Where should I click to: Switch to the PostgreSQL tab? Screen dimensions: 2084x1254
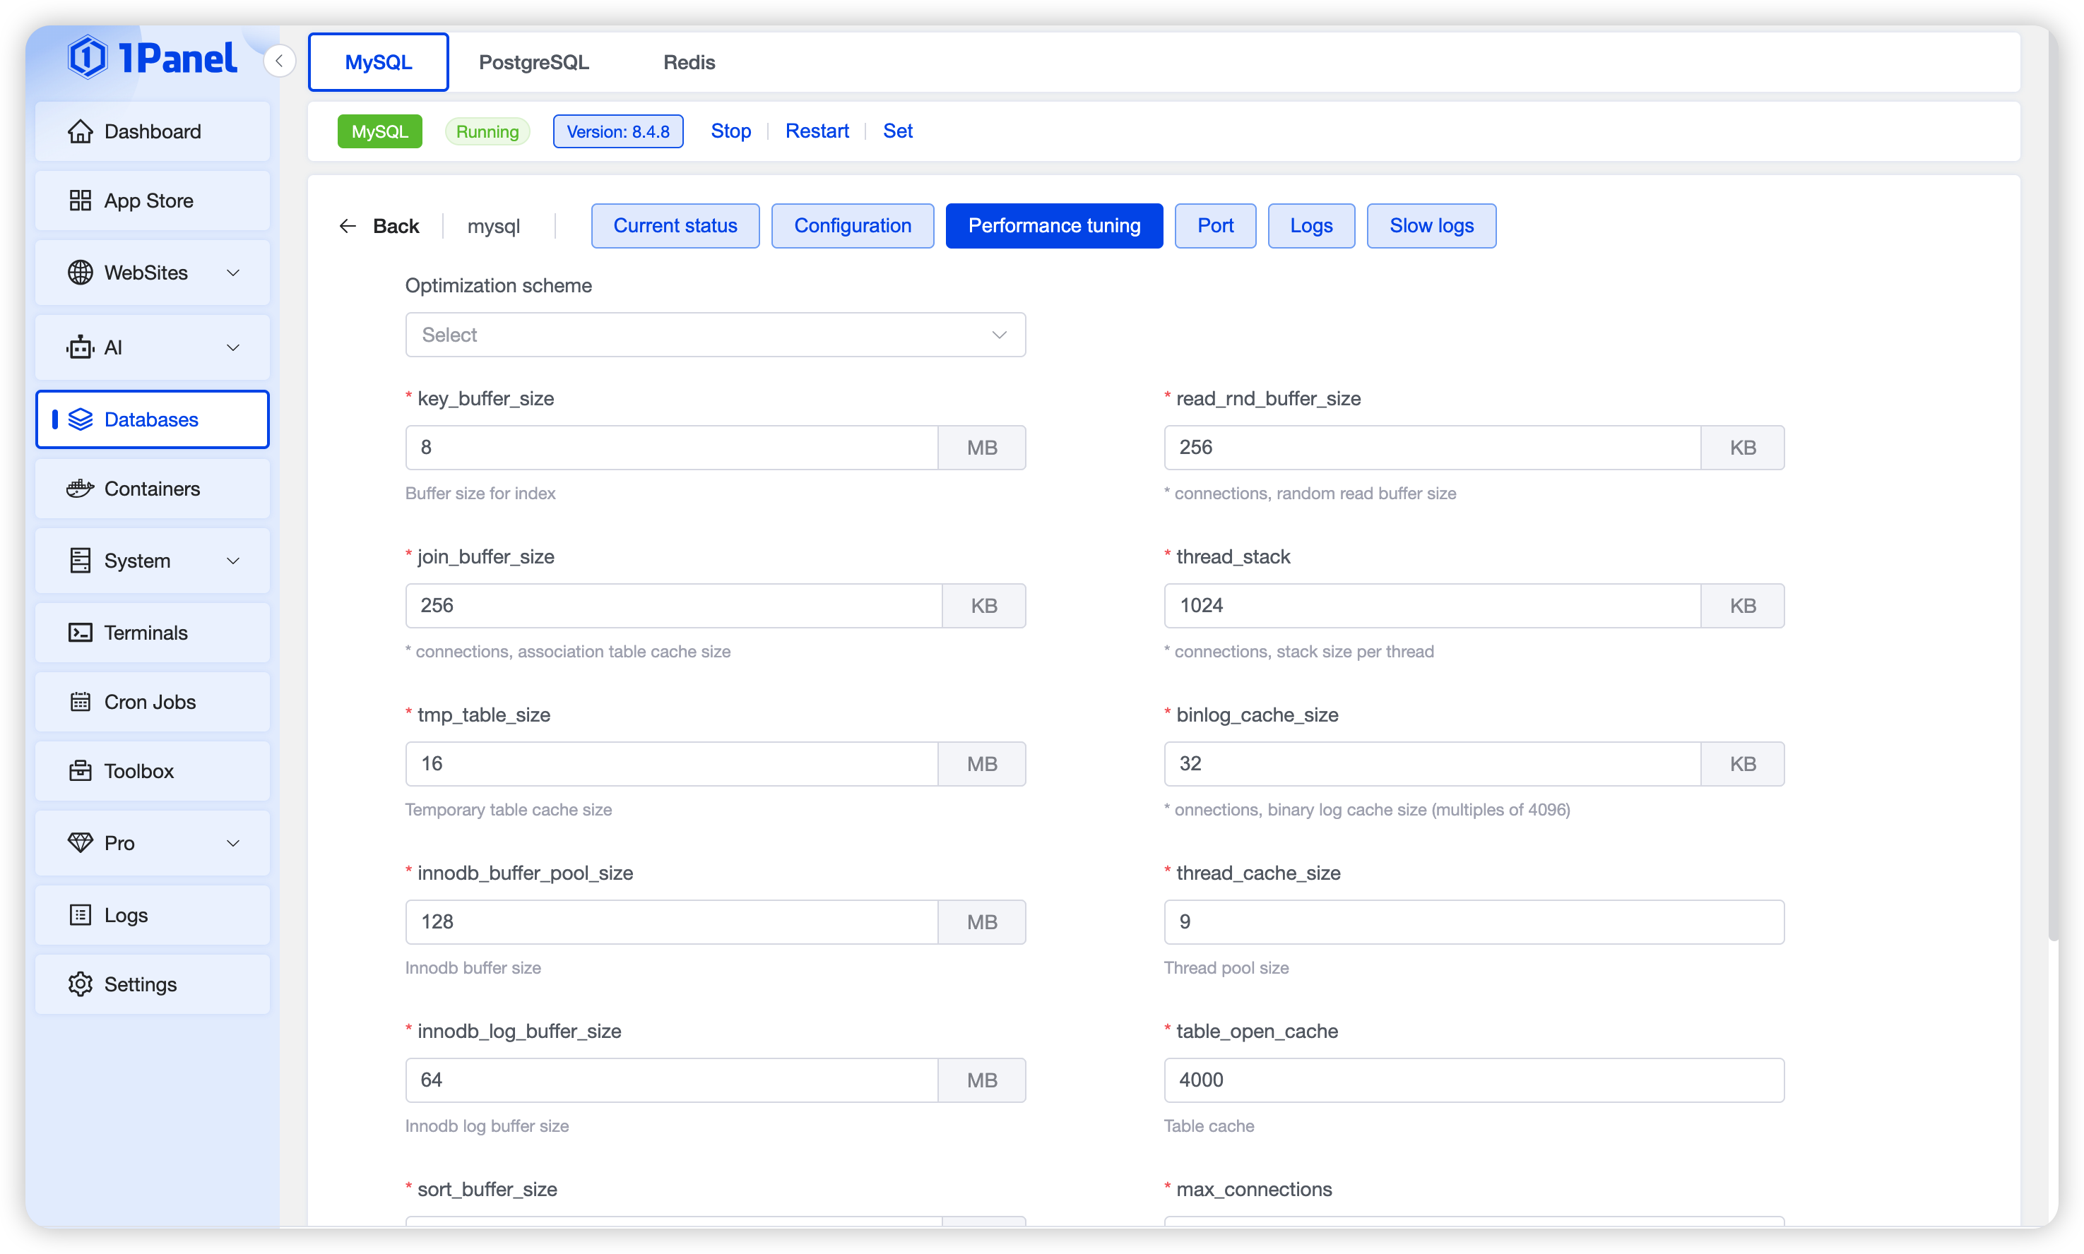[x=533, y=63]
